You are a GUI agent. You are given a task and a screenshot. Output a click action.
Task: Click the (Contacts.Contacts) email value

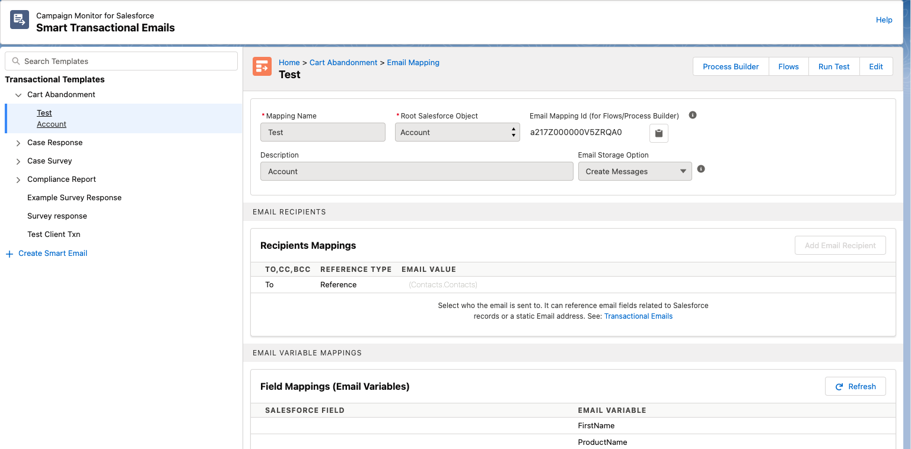click(x=443, y=285)
